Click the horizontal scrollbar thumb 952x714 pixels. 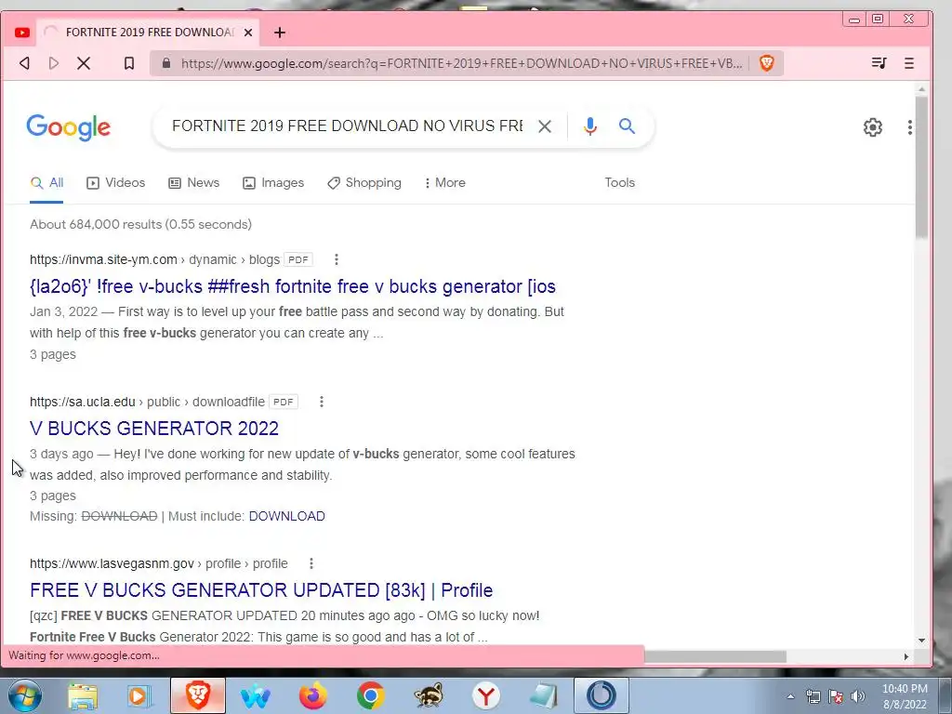click(x=715, y=656)
